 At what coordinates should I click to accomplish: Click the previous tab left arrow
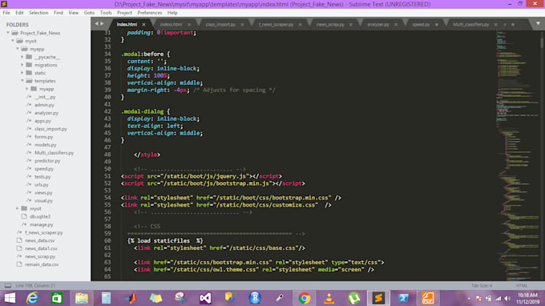point(97,23)
